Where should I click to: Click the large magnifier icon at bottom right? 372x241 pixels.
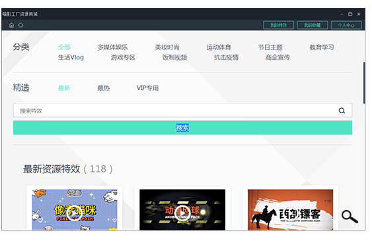point(350,217)
